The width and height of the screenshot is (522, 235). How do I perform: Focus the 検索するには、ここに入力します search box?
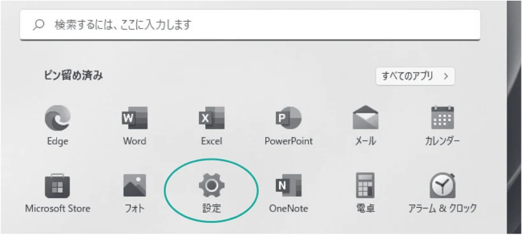click(x=250, y=25)
